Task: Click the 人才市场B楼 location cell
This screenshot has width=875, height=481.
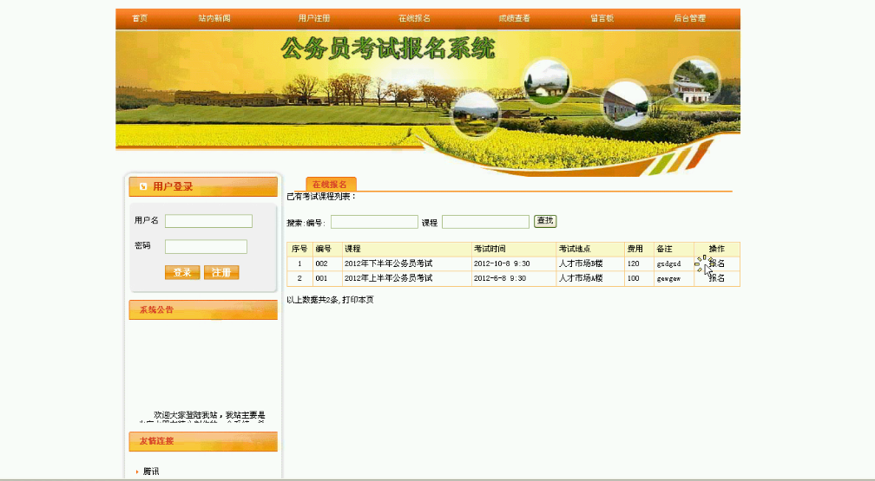Action: click(x=590, y=263)
